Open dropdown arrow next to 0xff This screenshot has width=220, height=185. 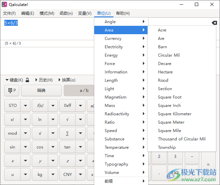(80, 106)
